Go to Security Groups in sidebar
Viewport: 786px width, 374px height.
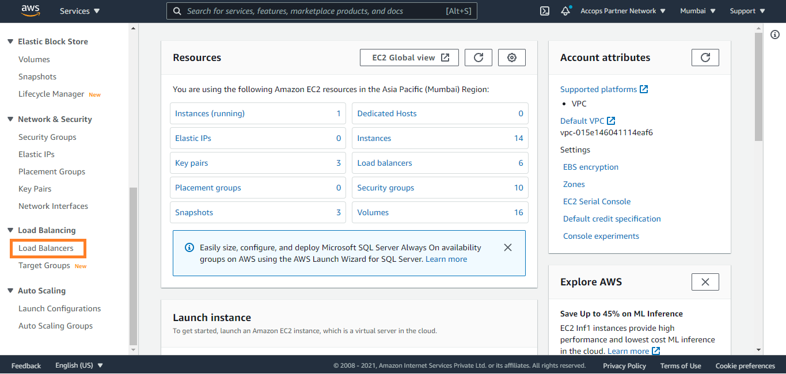click(47, 137)
